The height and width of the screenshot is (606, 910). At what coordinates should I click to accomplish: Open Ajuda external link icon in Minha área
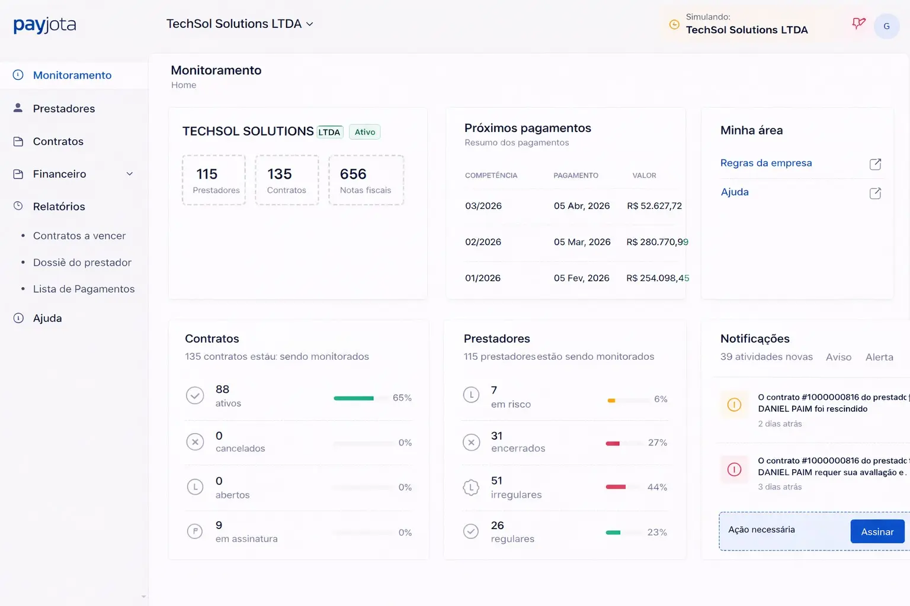tap(875, 193)
